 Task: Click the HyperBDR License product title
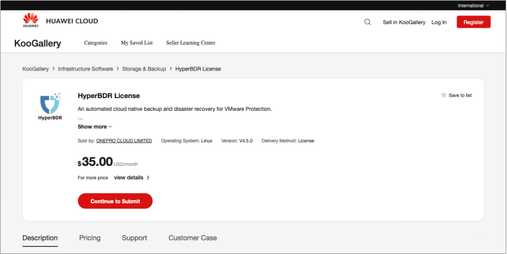(109, 96)
